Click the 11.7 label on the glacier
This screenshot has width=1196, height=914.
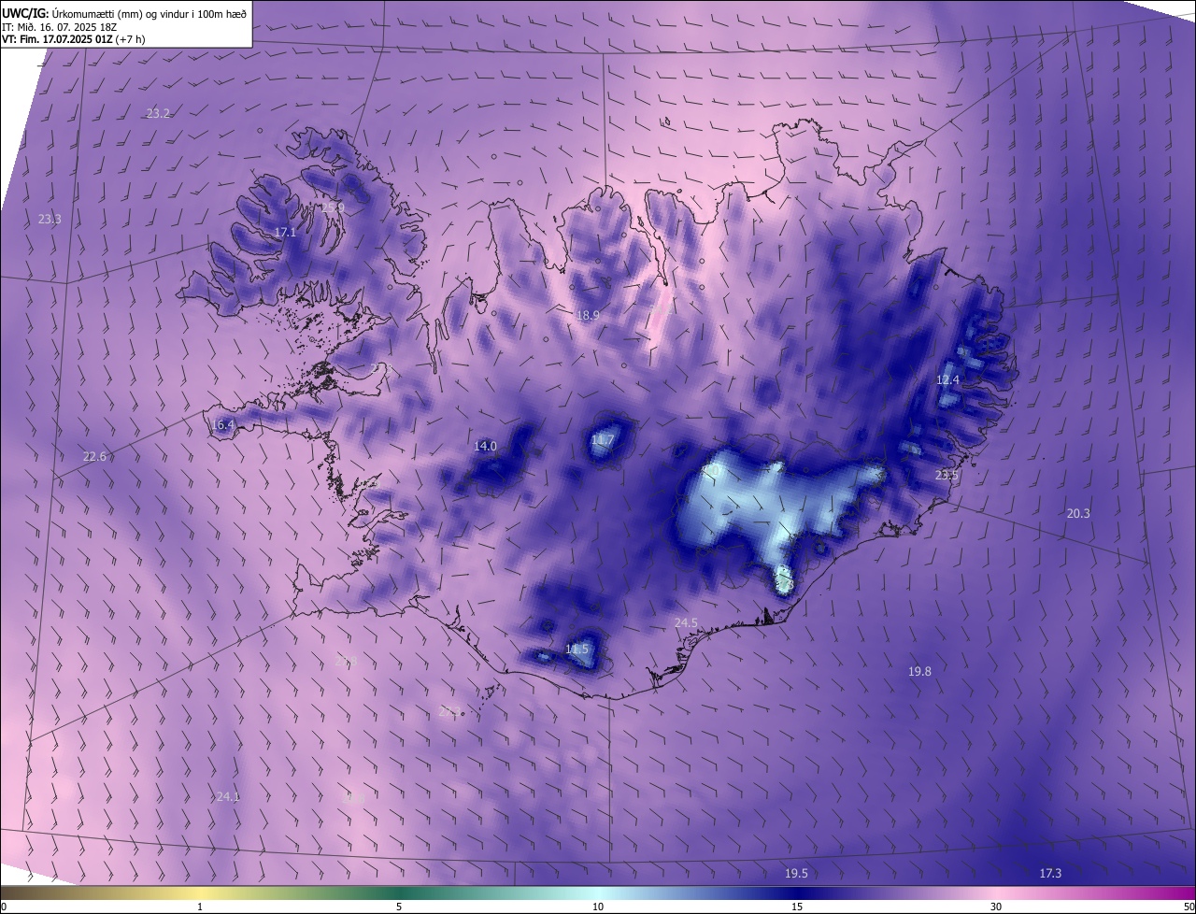604,439
